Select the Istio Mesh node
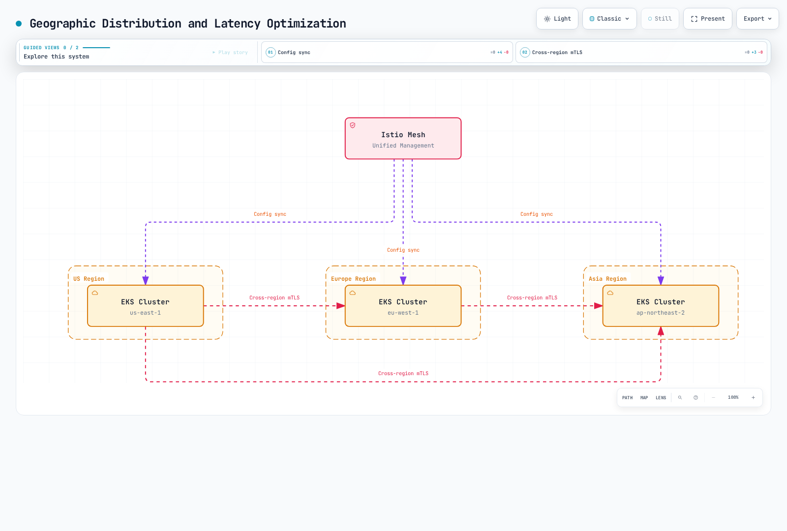This screenshot has width=787, height=531. point(403,138)
